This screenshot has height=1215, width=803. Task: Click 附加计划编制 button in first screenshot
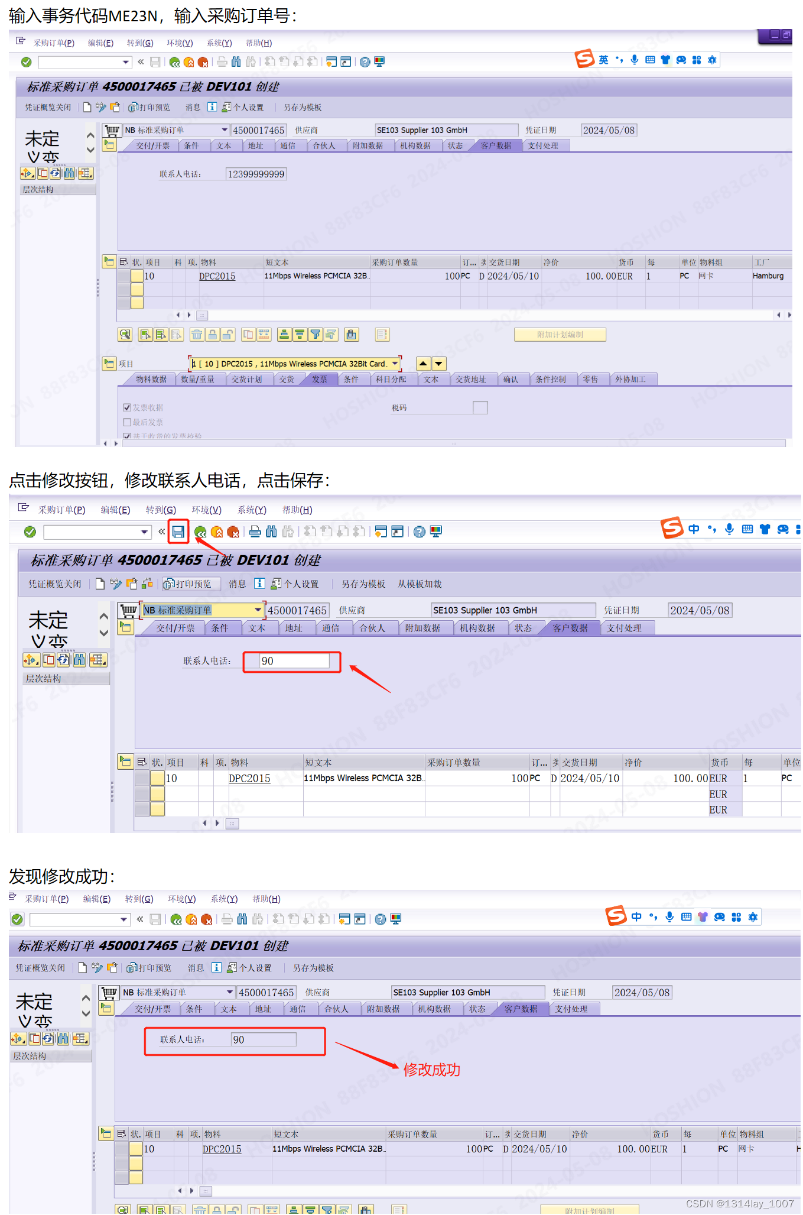coord(560,335)
